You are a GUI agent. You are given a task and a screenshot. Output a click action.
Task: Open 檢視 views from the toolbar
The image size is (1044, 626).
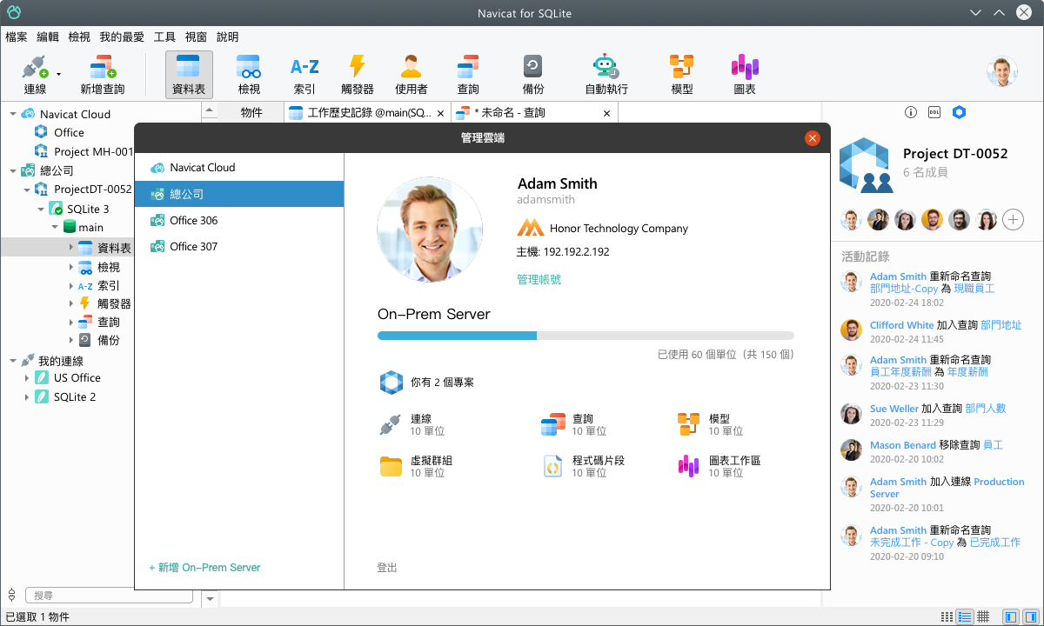click(x=249, y=74)
